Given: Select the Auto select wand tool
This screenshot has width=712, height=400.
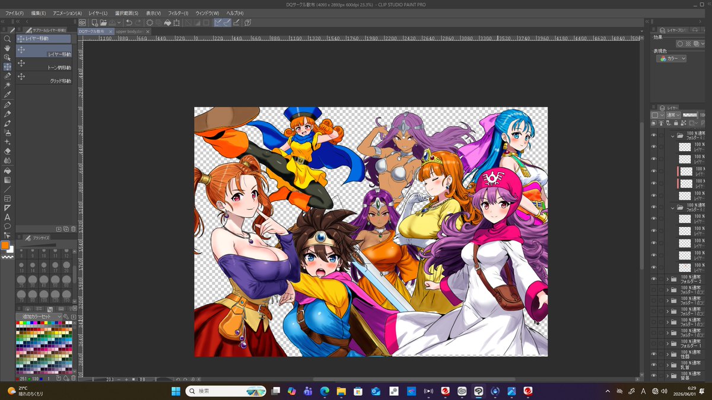Looking at the screenshot, I should click(x=7, y=85).
